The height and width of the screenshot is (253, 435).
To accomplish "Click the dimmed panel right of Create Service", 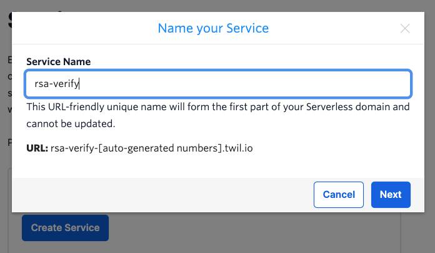I will click(250, 228).
